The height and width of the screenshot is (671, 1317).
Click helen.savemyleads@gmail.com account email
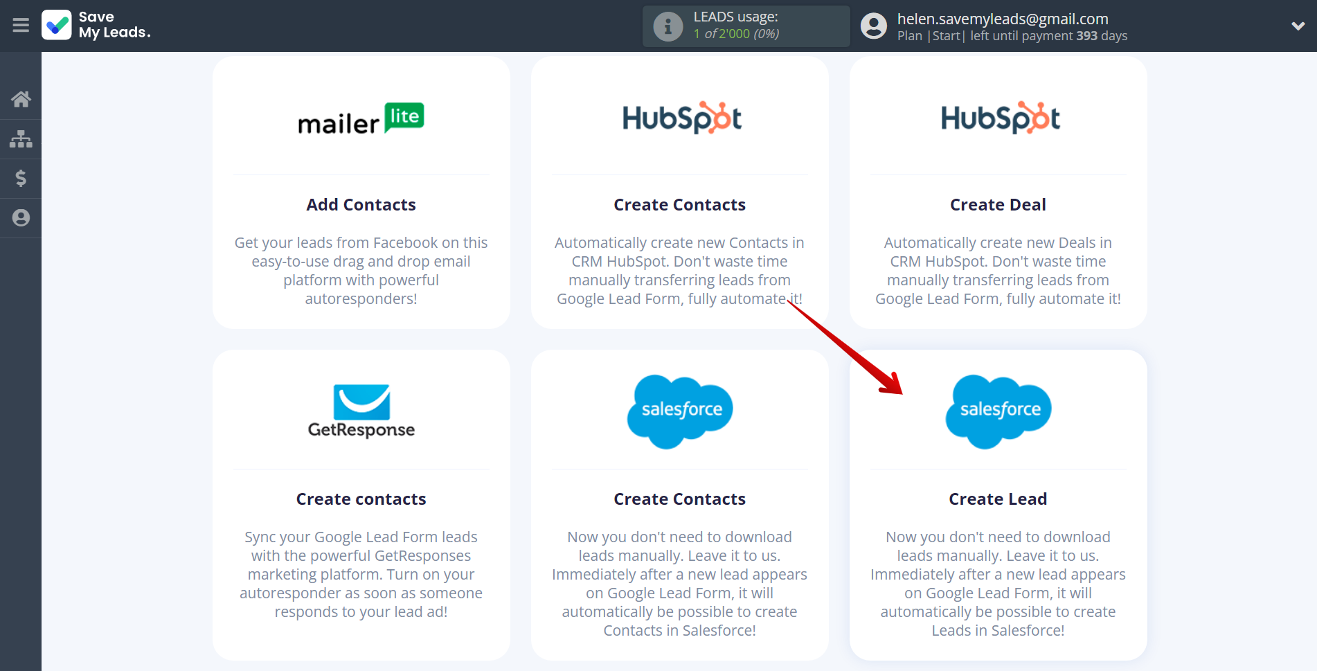coord(1003,19)
